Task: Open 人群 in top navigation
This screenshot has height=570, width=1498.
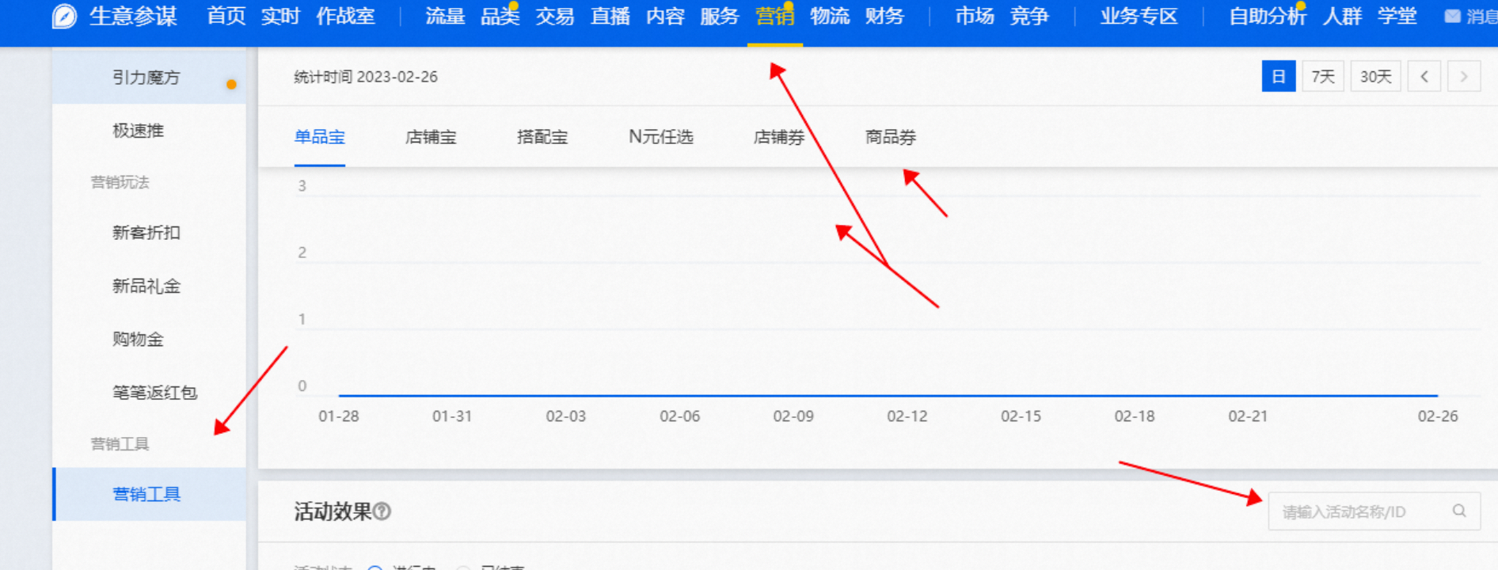Action: 1342,16
